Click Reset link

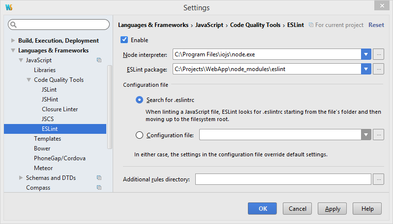coord(376,25)
